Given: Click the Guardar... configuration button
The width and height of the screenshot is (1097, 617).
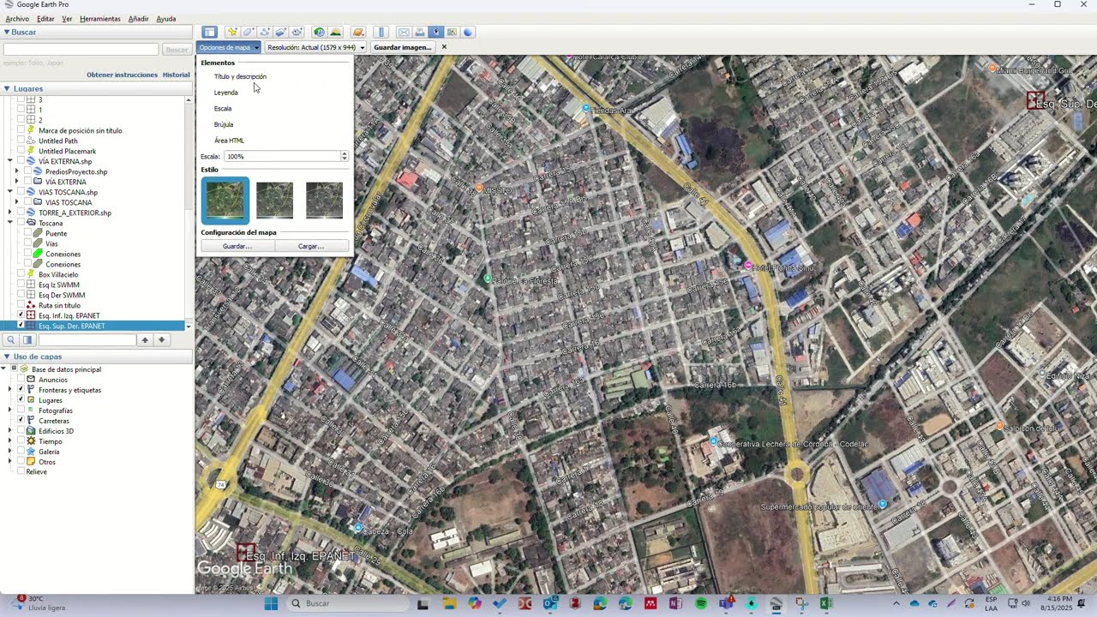Looking at the screenshot, I should click(x=237, y=246).
